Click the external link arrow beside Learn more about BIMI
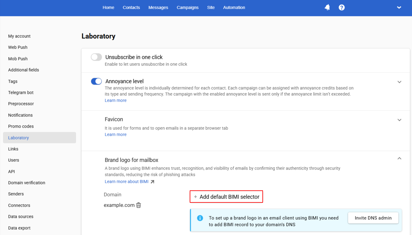Image resolution: width=412 pixels, height=235 pixels. coord(153,181)
